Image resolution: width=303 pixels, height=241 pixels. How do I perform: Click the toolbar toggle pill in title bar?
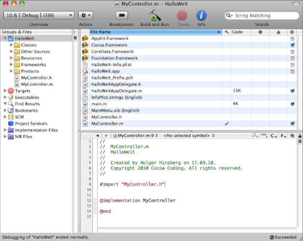tap(296, 4)
